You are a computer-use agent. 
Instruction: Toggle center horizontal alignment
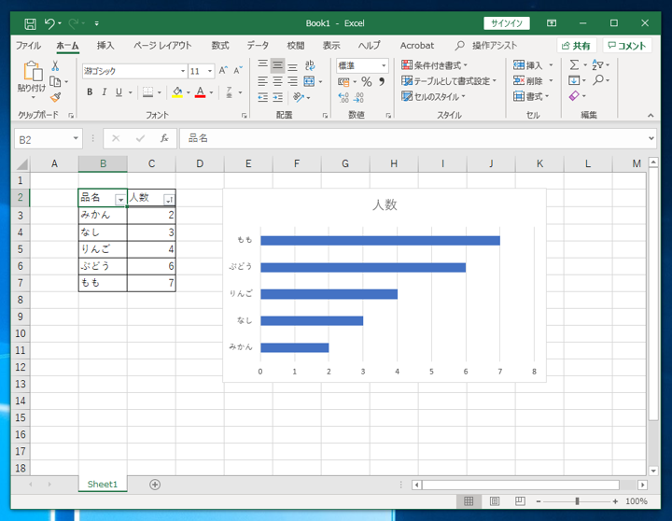point(278,81)
